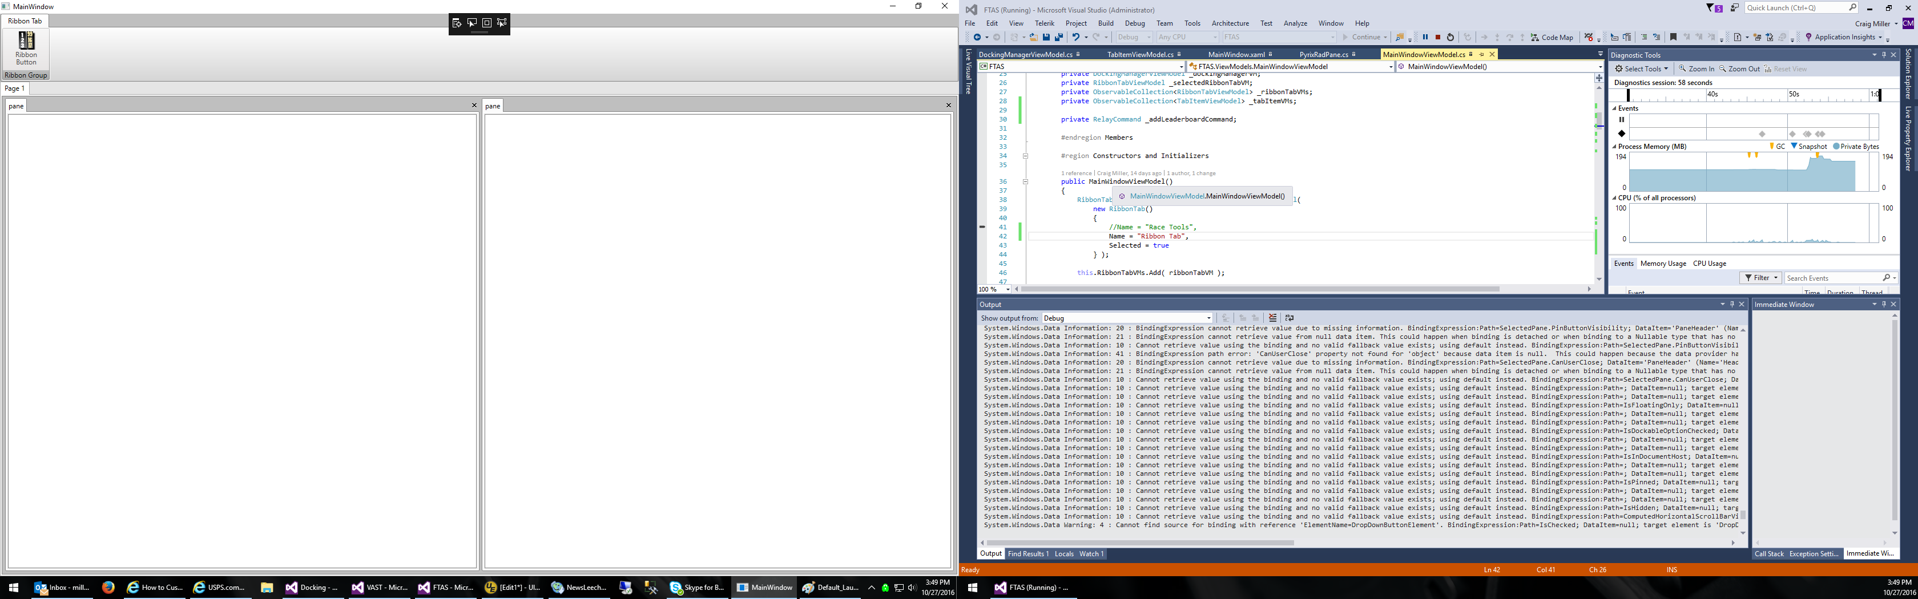Toggle word wrap in the Output window

pyautogui.click(x=1290, y=318)
